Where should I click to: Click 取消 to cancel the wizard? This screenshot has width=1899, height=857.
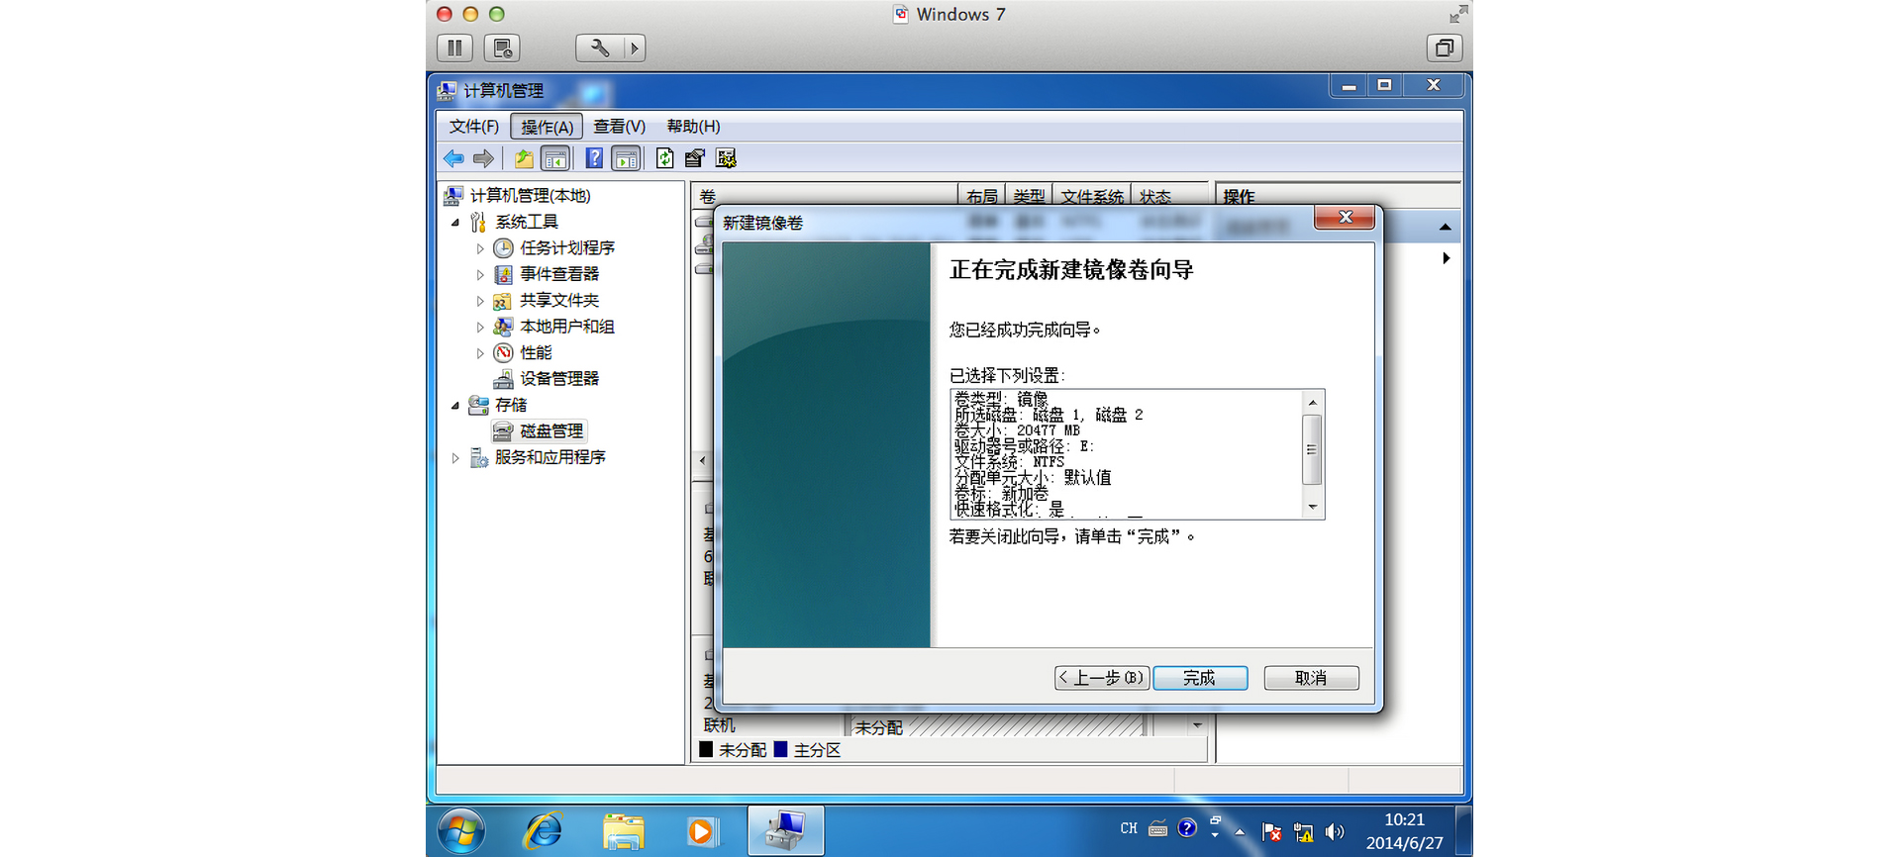pyautogui.click(x=1311, y=678)
